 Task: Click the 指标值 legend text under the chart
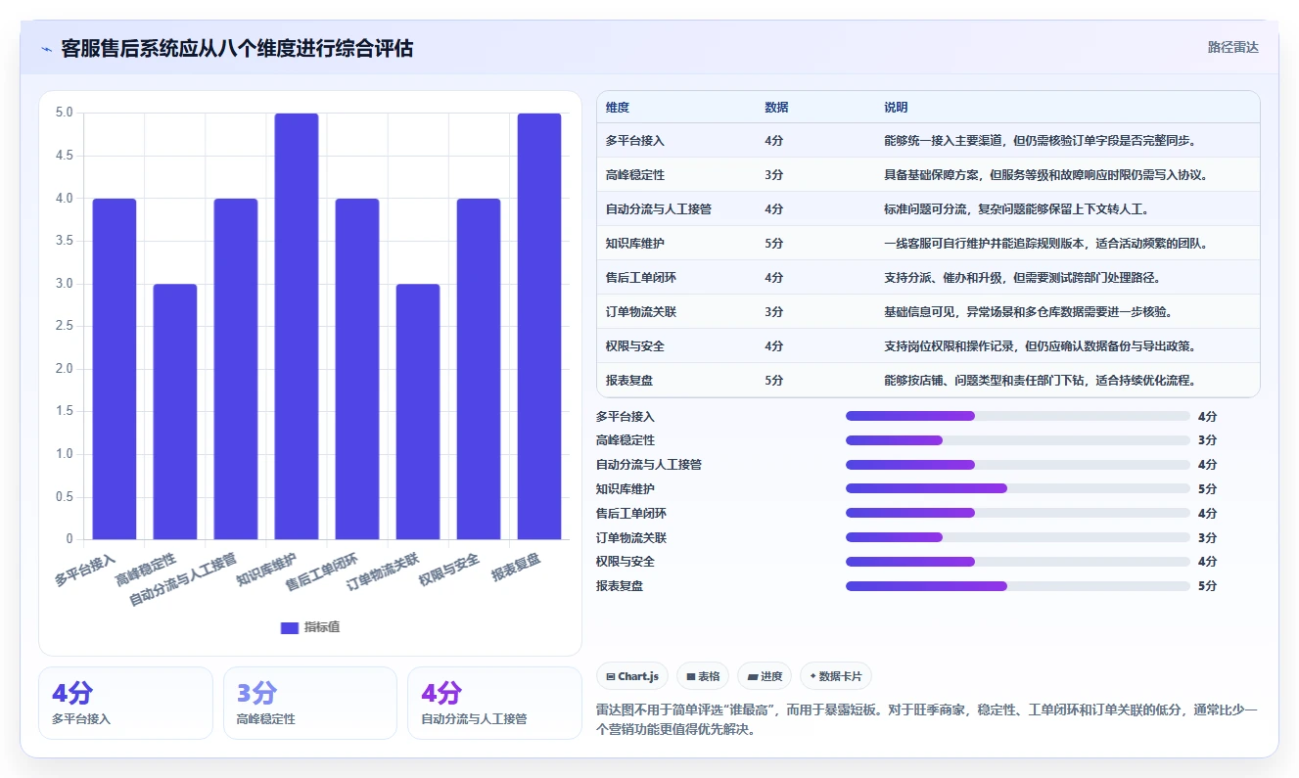pyautogui.click(x=322, y=627)
